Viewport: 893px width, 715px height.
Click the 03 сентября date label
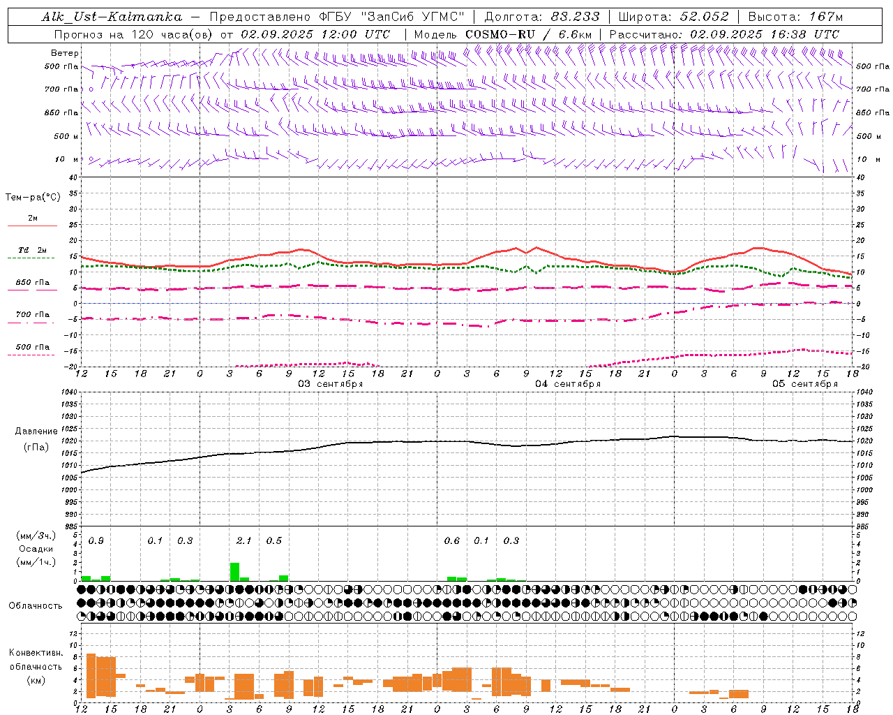(x=331, y=384)
